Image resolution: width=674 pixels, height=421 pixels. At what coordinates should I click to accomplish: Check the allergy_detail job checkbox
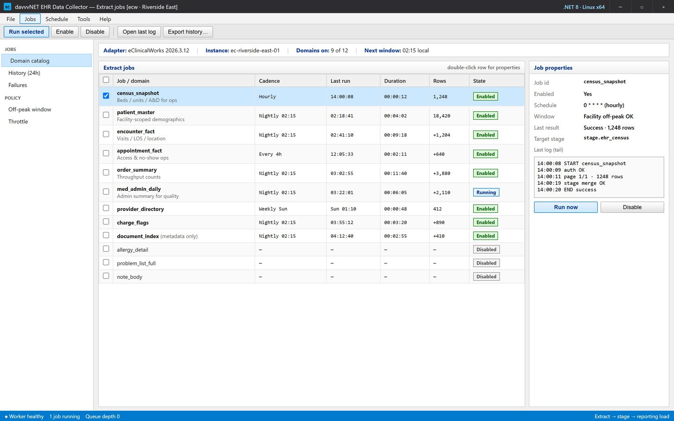click(106, 249)
